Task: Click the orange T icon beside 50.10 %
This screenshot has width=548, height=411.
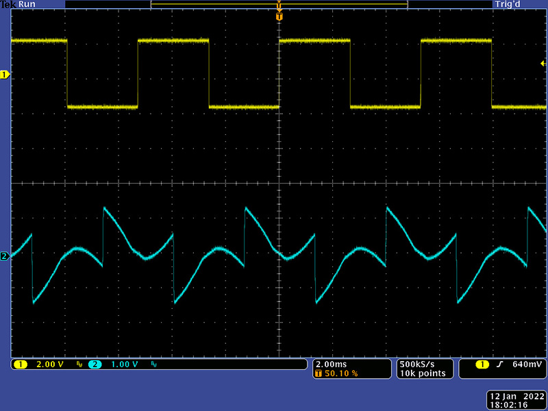Action: tap(319, 373)
